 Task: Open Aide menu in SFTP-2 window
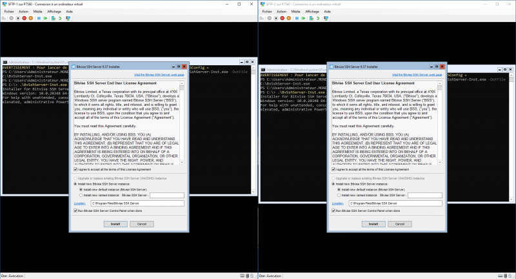pyautogui.click(x=327, y=12)
